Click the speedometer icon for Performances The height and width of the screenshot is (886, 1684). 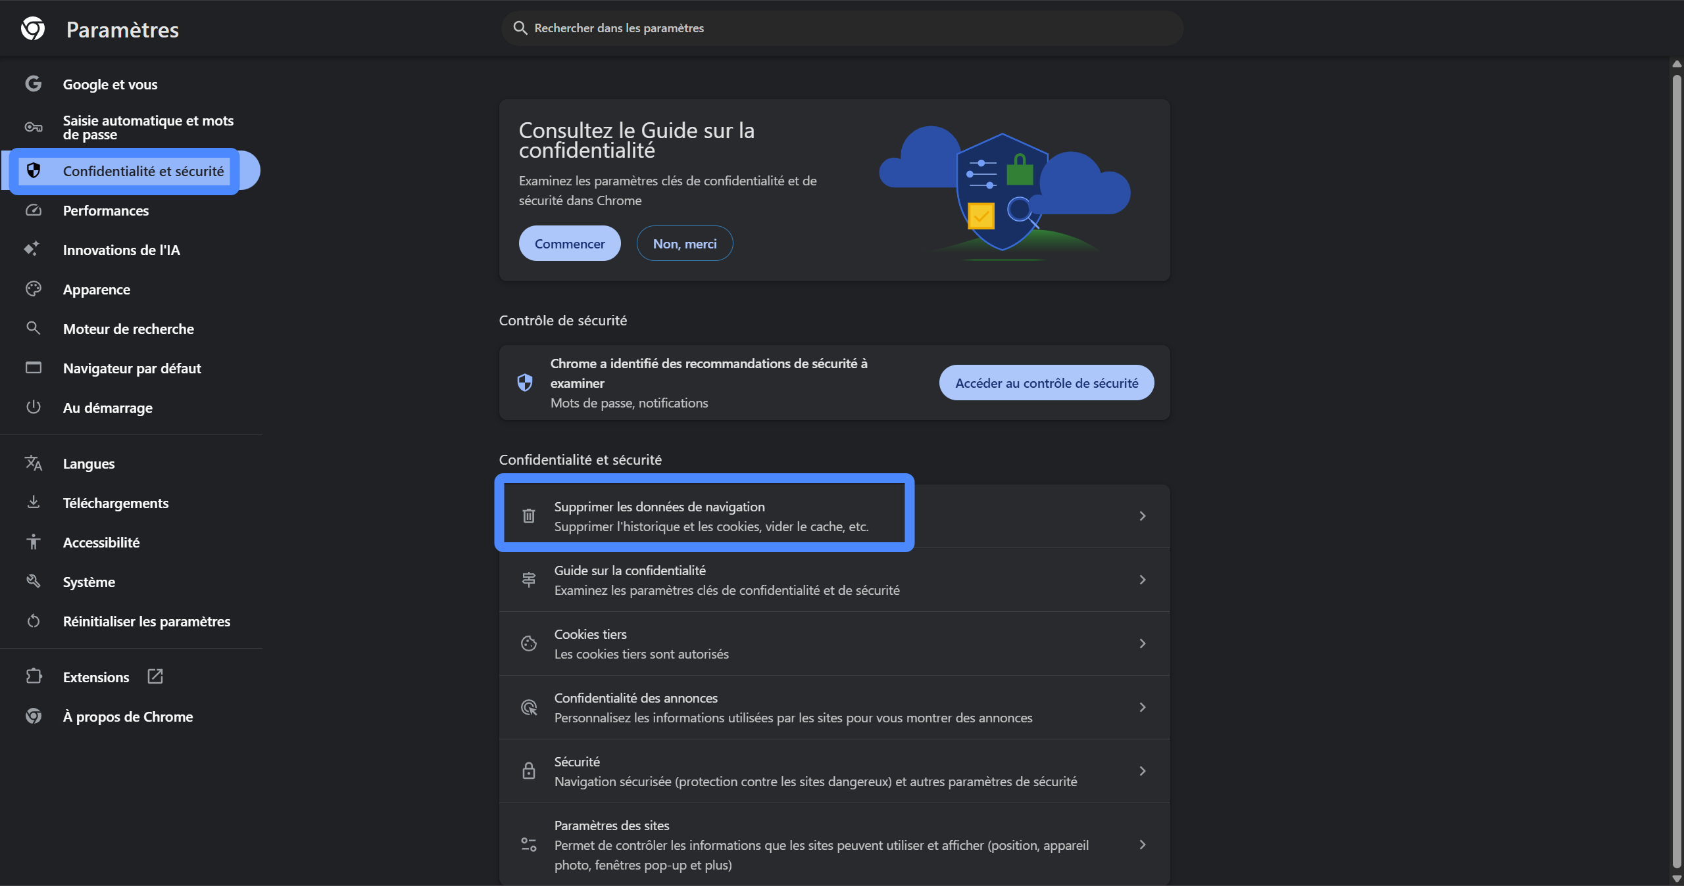pyautogui.click(x=34, y=210)
